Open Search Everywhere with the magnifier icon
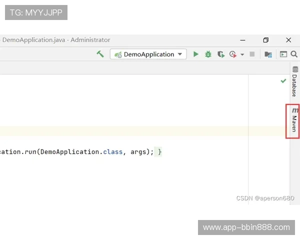Screen dimensions: 300x240 [x=294, y=54]
